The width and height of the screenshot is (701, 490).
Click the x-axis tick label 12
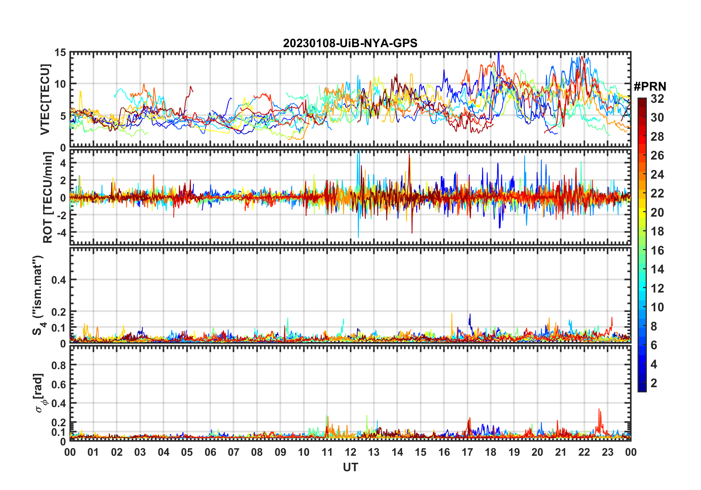(350, 452)
